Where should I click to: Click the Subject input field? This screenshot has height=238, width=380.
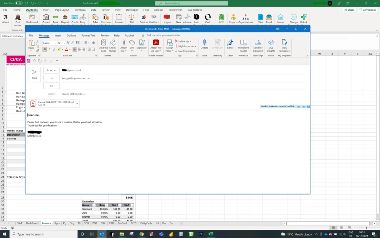184,94
